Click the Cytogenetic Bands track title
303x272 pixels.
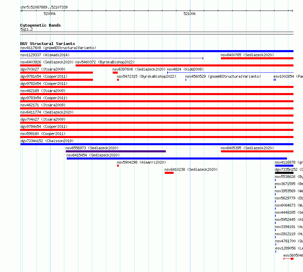[41, 25]
